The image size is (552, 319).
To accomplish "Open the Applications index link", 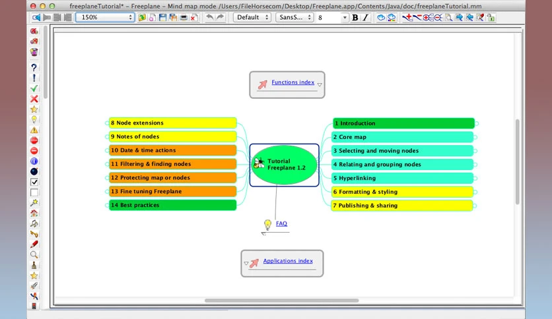I will pos(288,261).
